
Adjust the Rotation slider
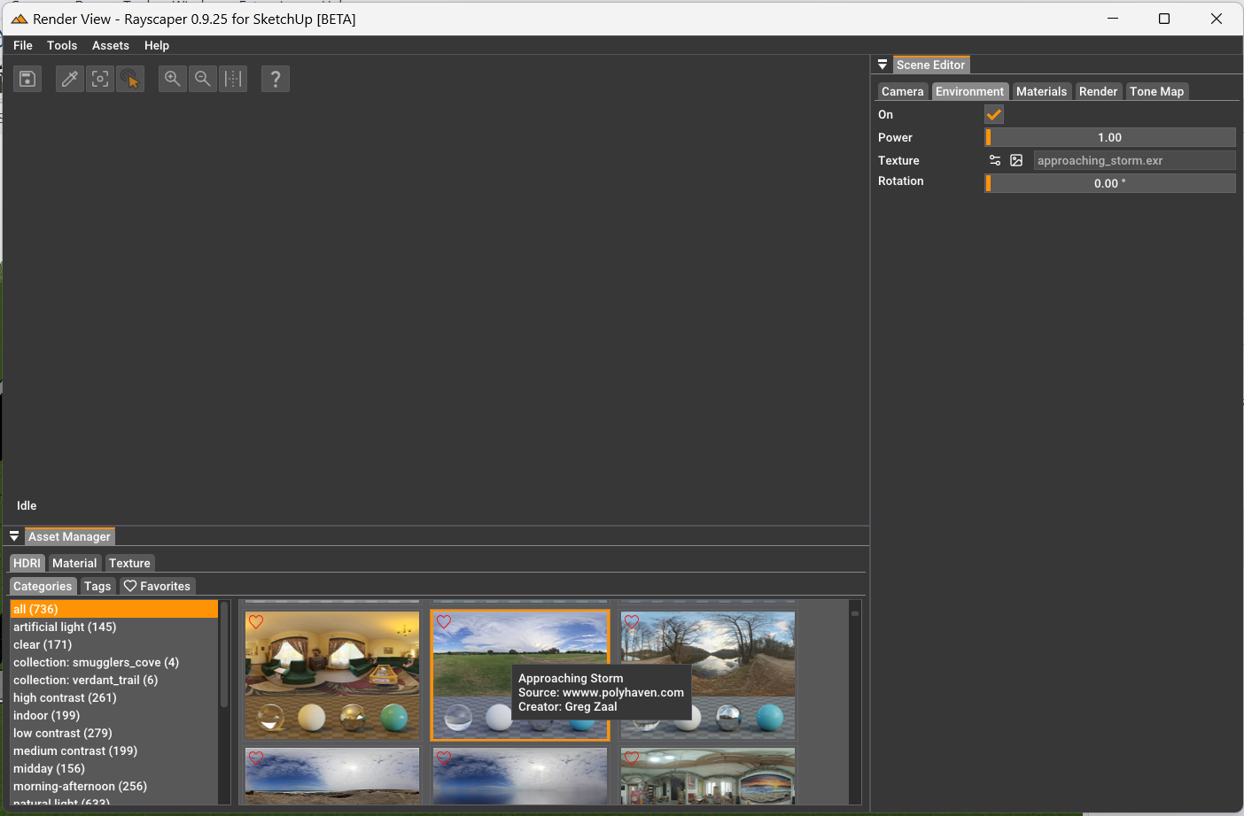tap(1110, 183)
